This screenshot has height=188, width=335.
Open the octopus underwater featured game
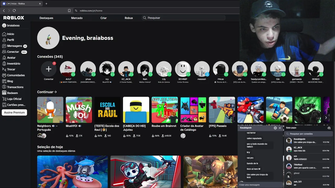(72, 172)
